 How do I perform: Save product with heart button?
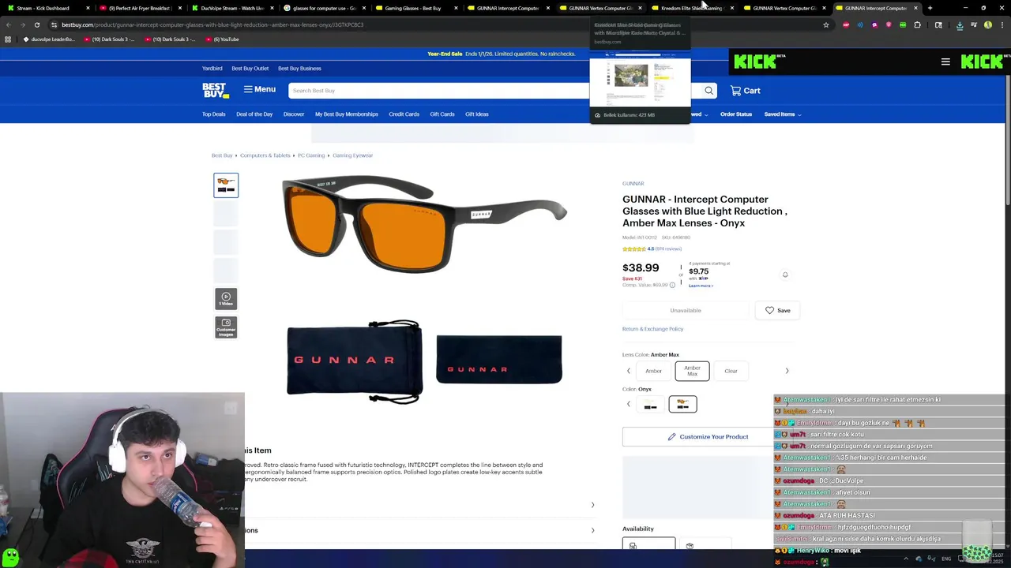(777, 310)
